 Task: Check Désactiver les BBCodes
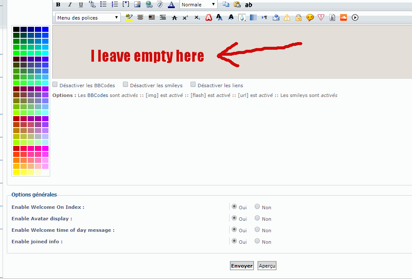point(55,85)
